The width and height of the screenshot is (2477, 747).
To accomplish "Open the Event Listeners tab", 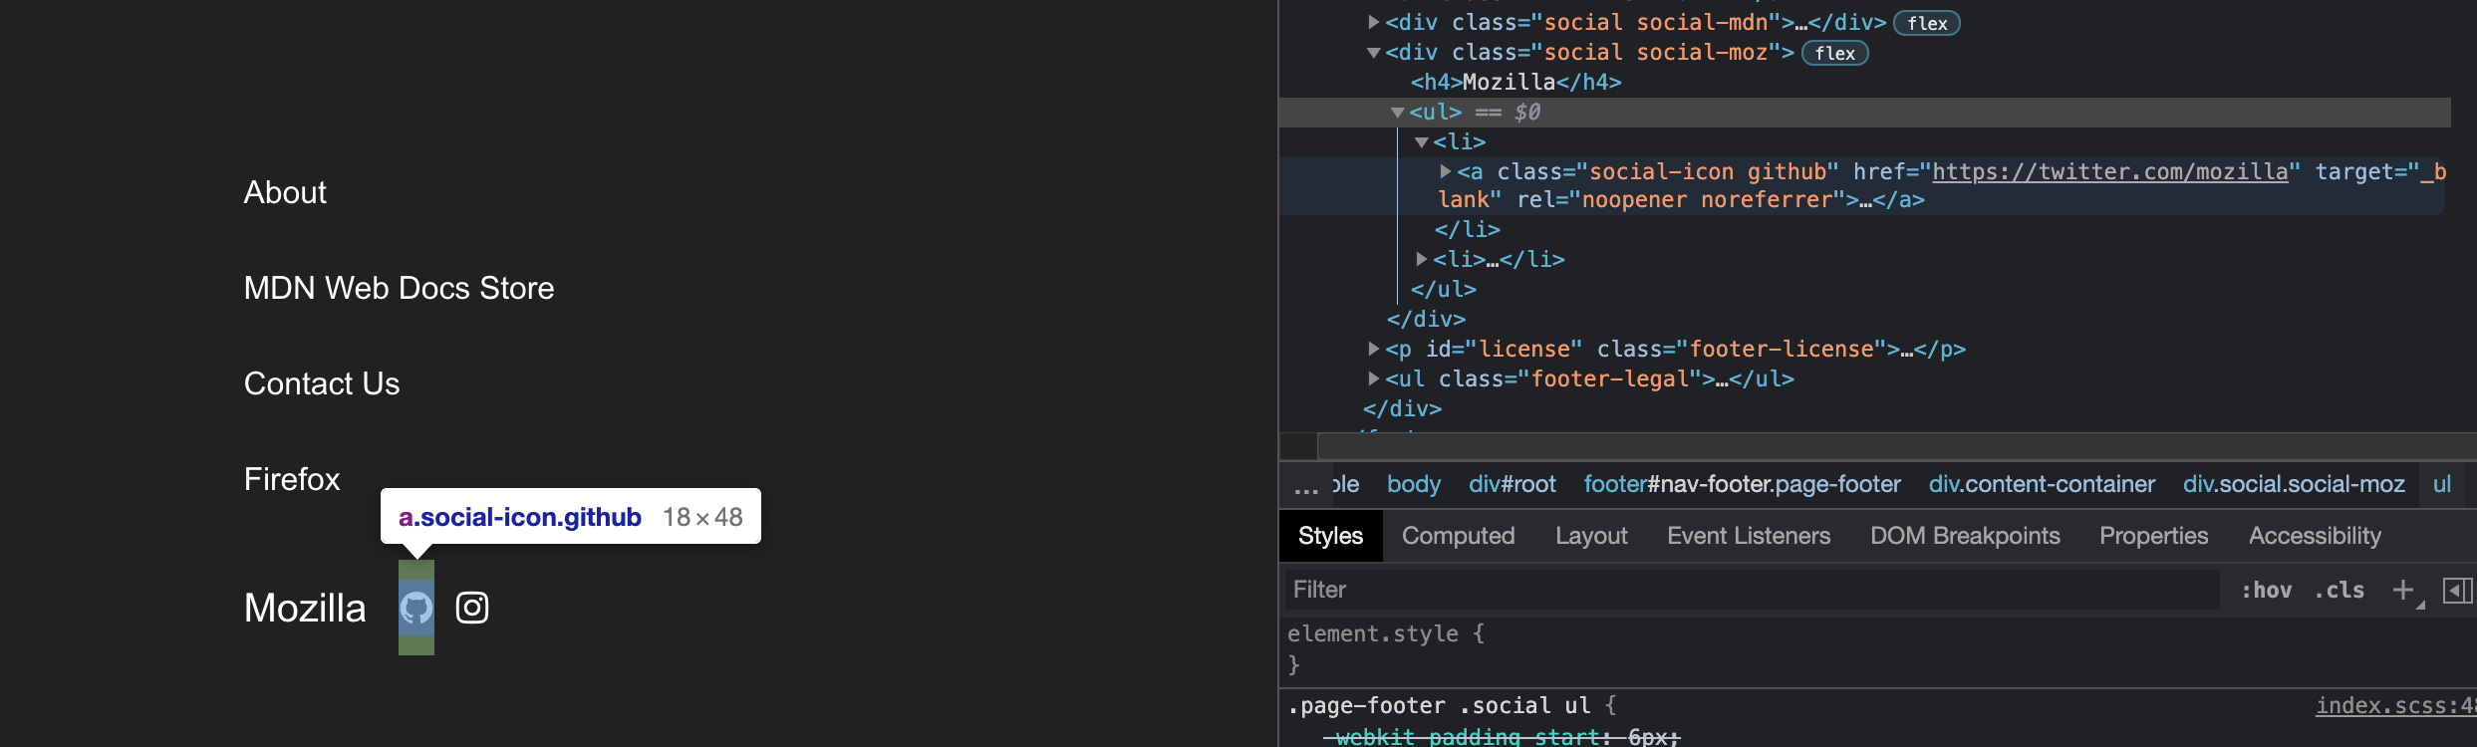I will tap(1749, 536).
